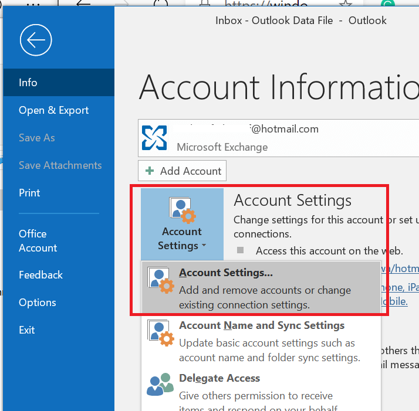
Task: Click the Account Information page heading
Action: [x=279, y=87]
